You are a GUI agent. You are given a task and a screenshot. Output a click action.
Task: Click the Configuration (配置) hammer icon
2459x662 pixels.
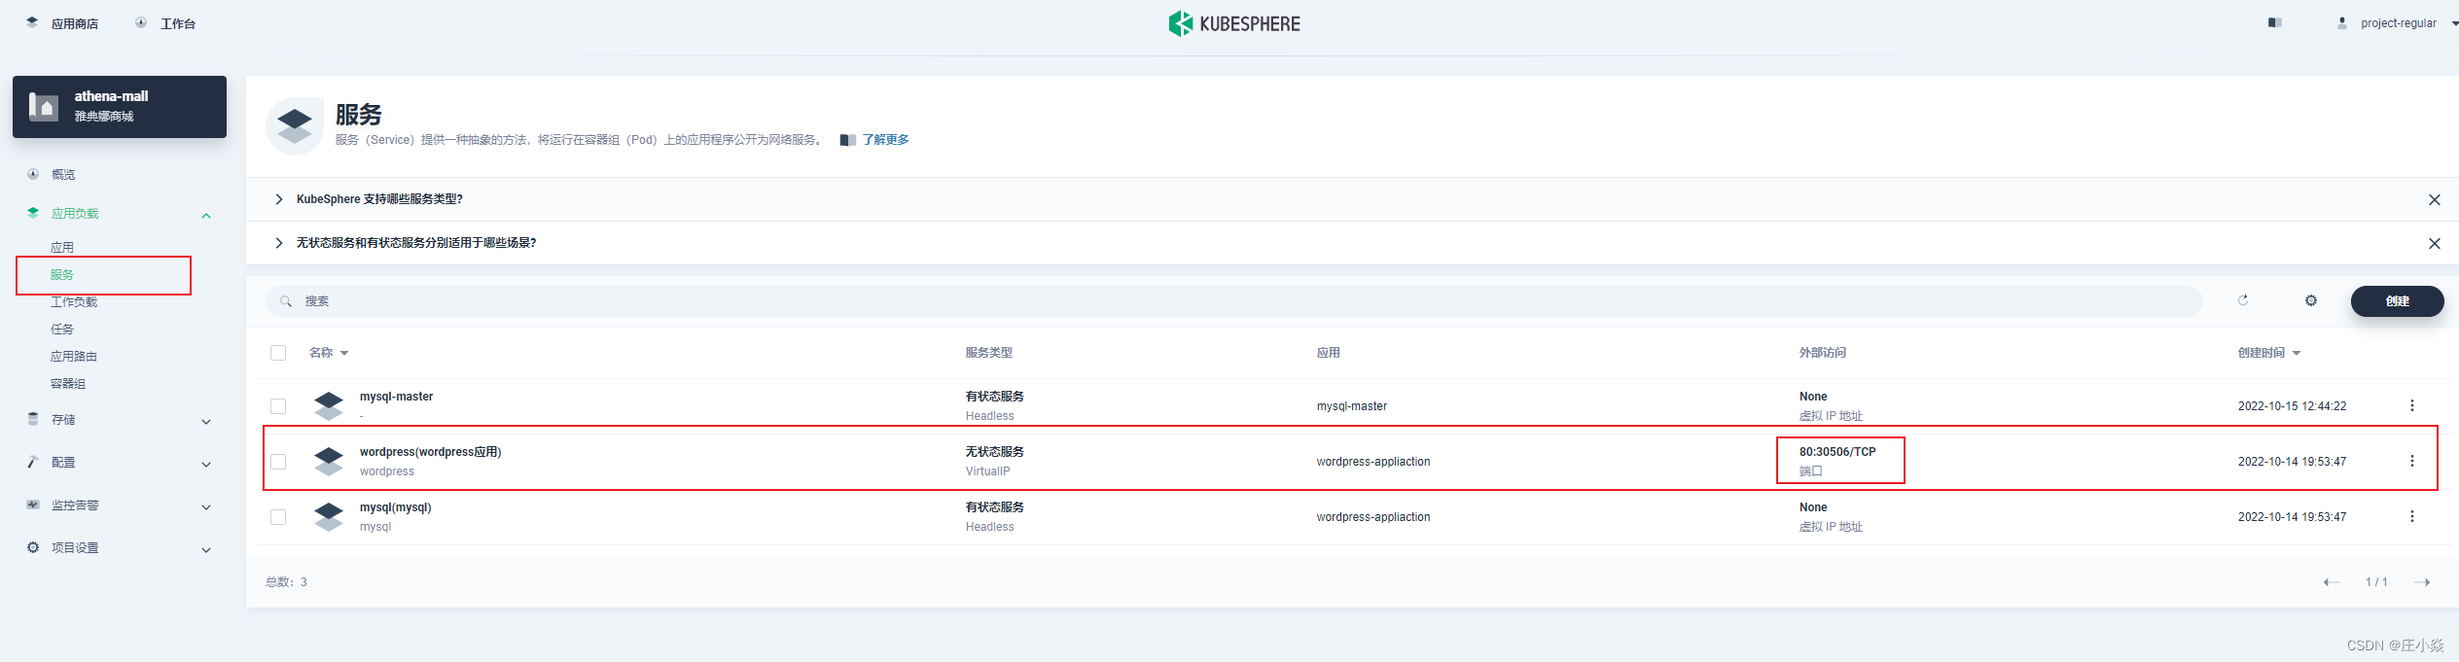[x=33, y=462]
